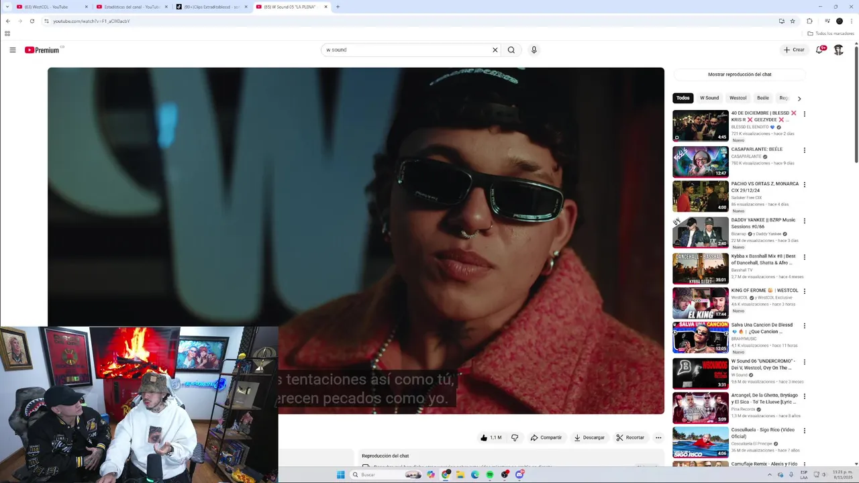
Task: Go back in browser history
Action: (8, 21)
